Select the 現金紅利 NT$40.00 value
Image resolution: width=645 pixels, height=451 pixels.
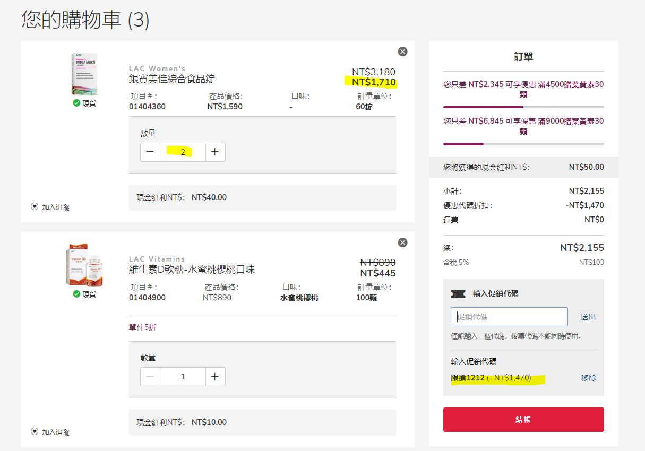tap(209, 197)
